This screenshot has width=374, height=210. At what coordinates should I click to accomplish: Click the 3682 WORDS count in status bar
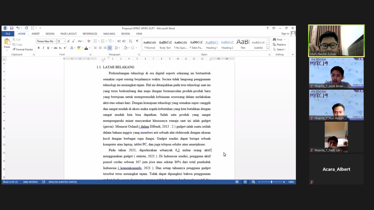(x=30, y=182)
